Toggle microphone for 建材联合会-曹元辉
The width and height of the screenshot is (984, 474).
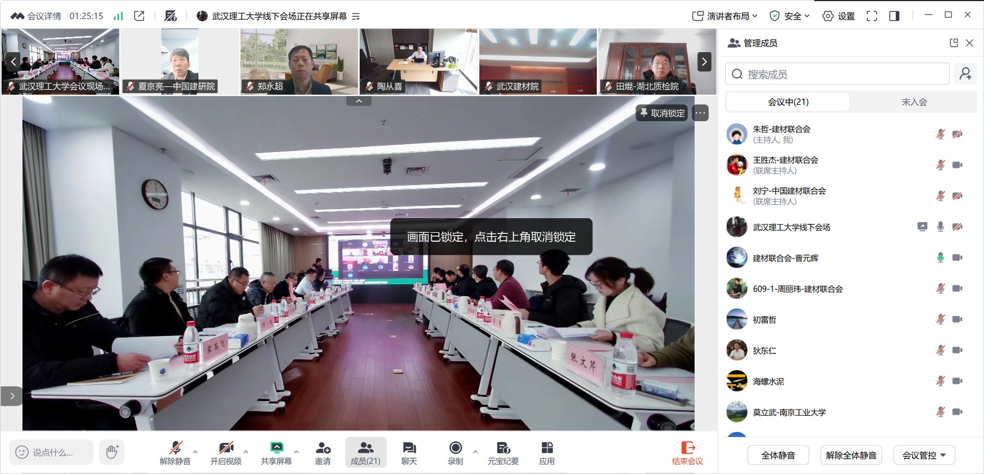coord(940,257)
